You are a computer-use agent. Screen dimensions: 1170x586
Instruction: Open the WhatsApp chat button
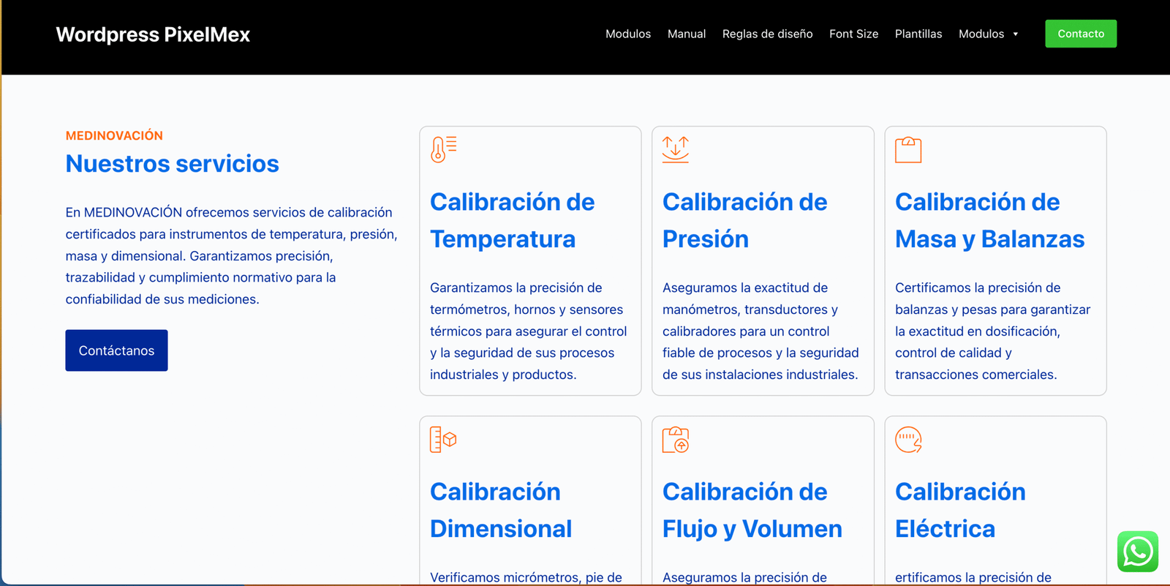[1137, 552]
